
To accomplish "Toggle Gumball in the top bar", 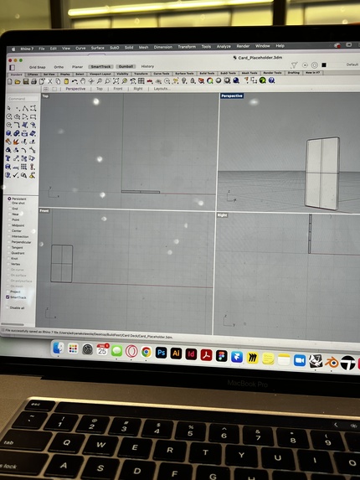I will pyautogui.click(x=126, y=66).
